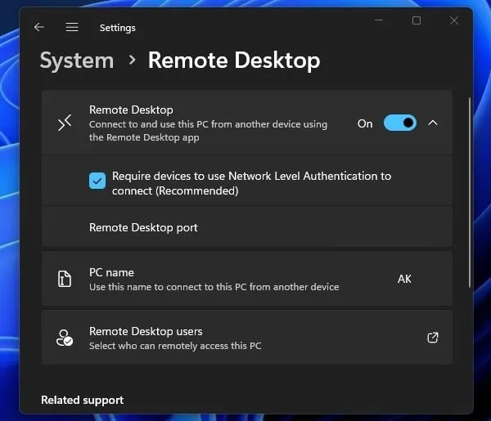491x421 pixels.
Task: Click the Remote Desktop users person icon
Action: tap(65, 338)
